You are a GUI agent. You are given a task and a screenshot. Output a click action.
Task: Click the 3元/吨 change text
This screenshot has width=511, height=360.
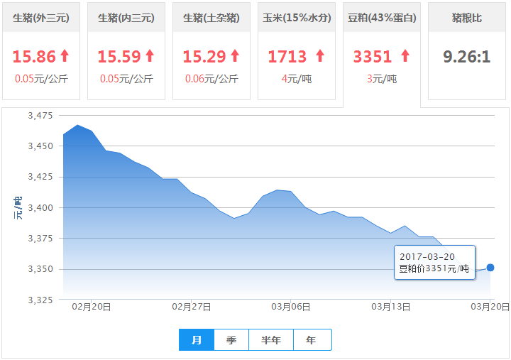pos(382,79)
